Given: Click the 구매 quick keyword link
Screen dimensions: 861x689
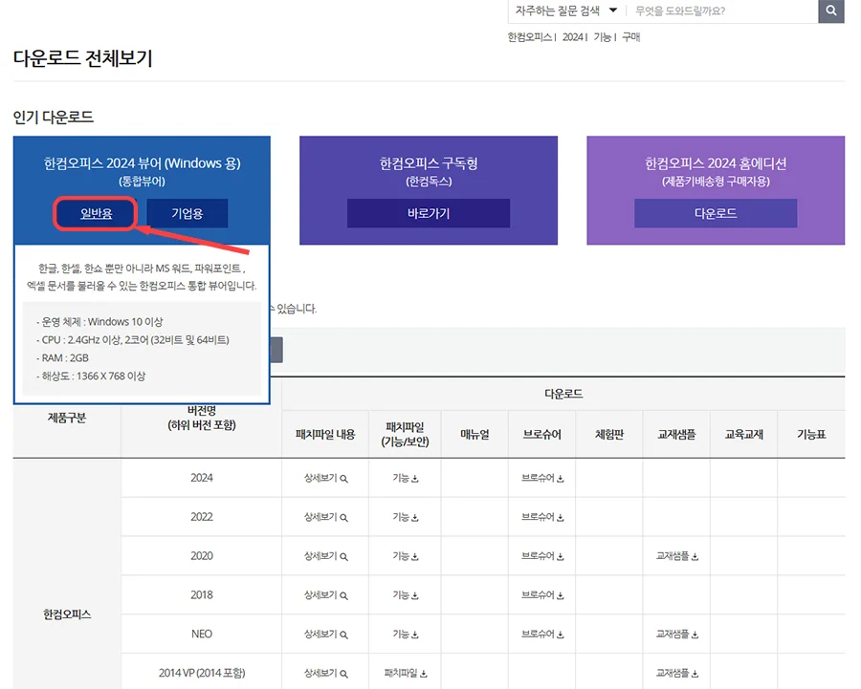Looking at the screenshot, I should [x=631, y=36].
